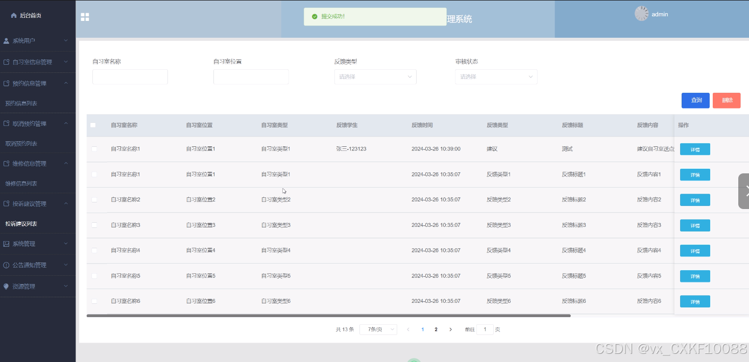Click the 公告通知管理 info icon
The image size is (749, 362).
coord(7,265)
